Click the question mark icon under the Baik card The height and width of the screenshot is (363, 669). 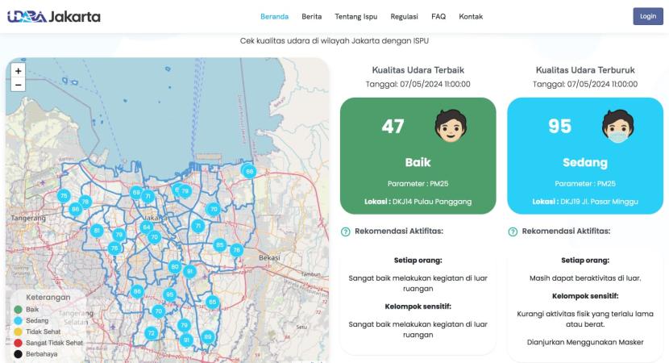(345, 232)
